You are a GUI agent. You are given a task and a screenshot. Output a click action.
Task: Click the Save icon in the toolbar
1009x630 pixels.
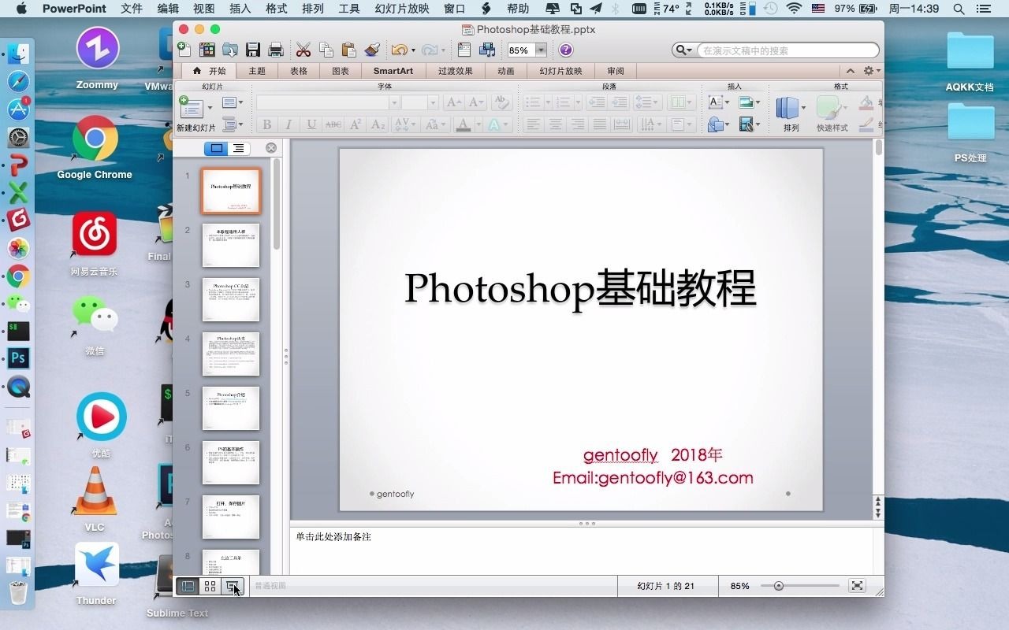point(252,50)
